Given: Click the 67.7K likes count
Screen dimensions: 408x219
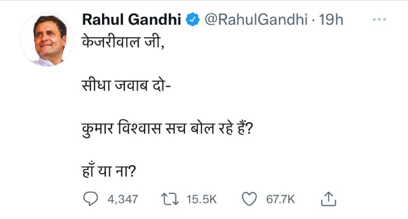Looking at the screenshot, I should [x=280, y=199].
